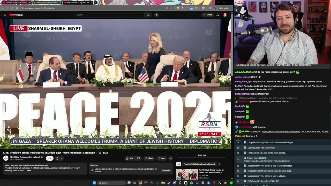
Task: Expand description with '...more'
Action: click(28, 171)
